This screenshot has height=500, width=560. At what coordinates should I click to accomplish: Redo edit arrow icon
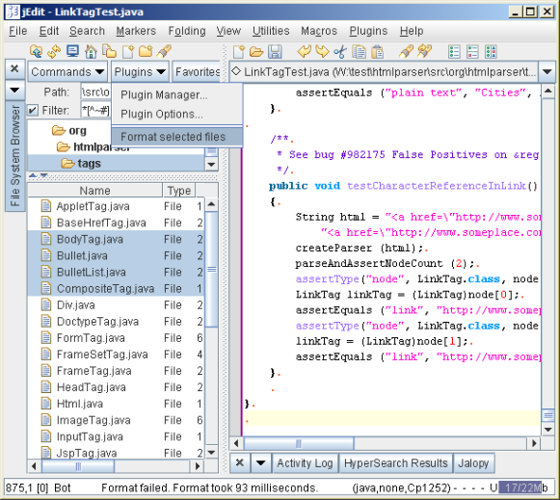pyautogui.click(x=322, y=52)
